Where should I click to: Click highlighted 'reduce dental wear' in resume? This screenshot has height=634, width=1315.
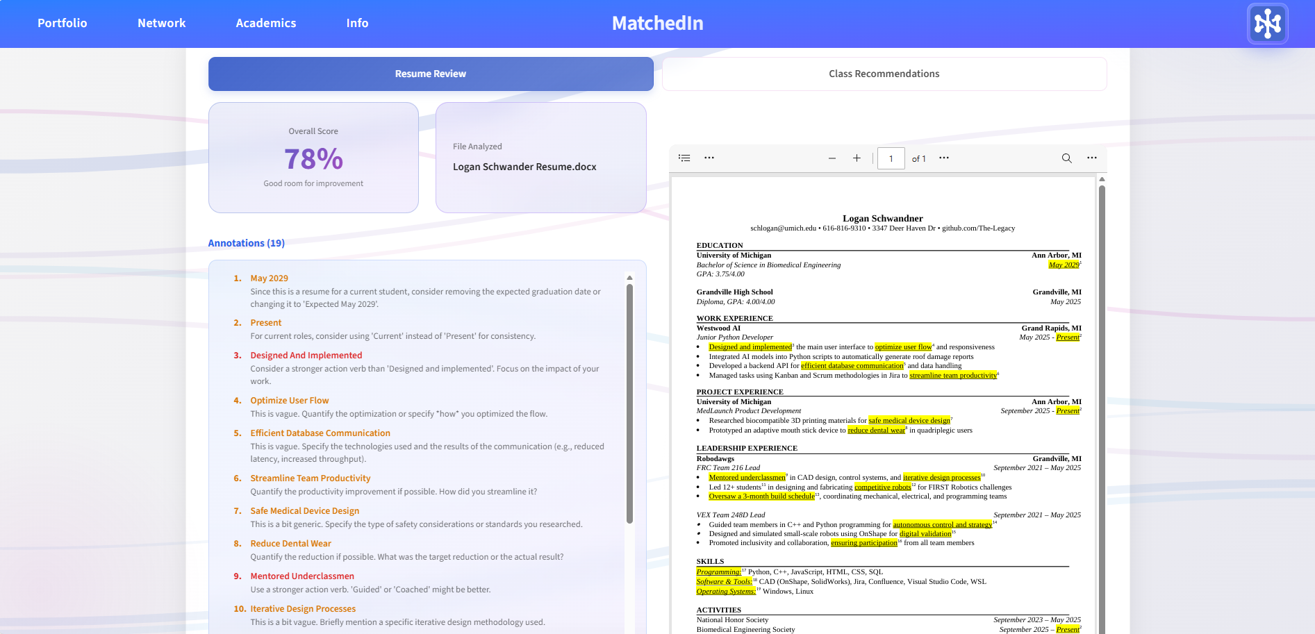pos(876,430)
